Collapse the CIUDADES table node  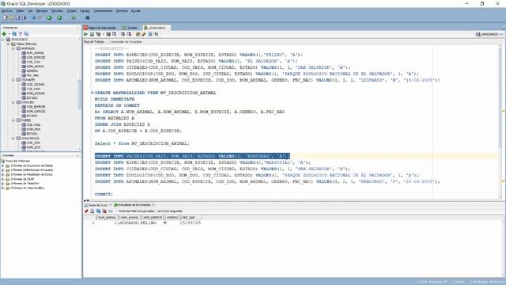(x=13, y=80)
